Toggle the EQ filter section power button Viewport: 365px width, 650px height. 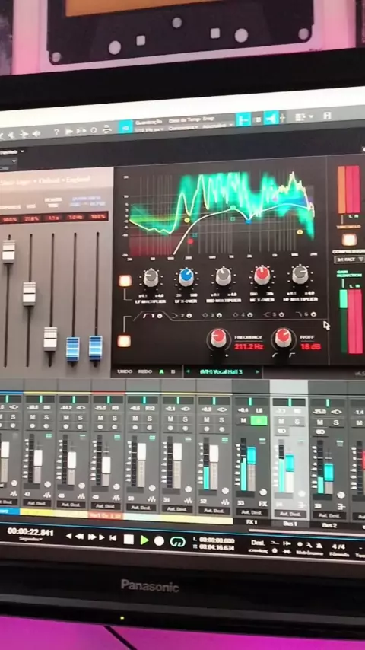[124, 341]
